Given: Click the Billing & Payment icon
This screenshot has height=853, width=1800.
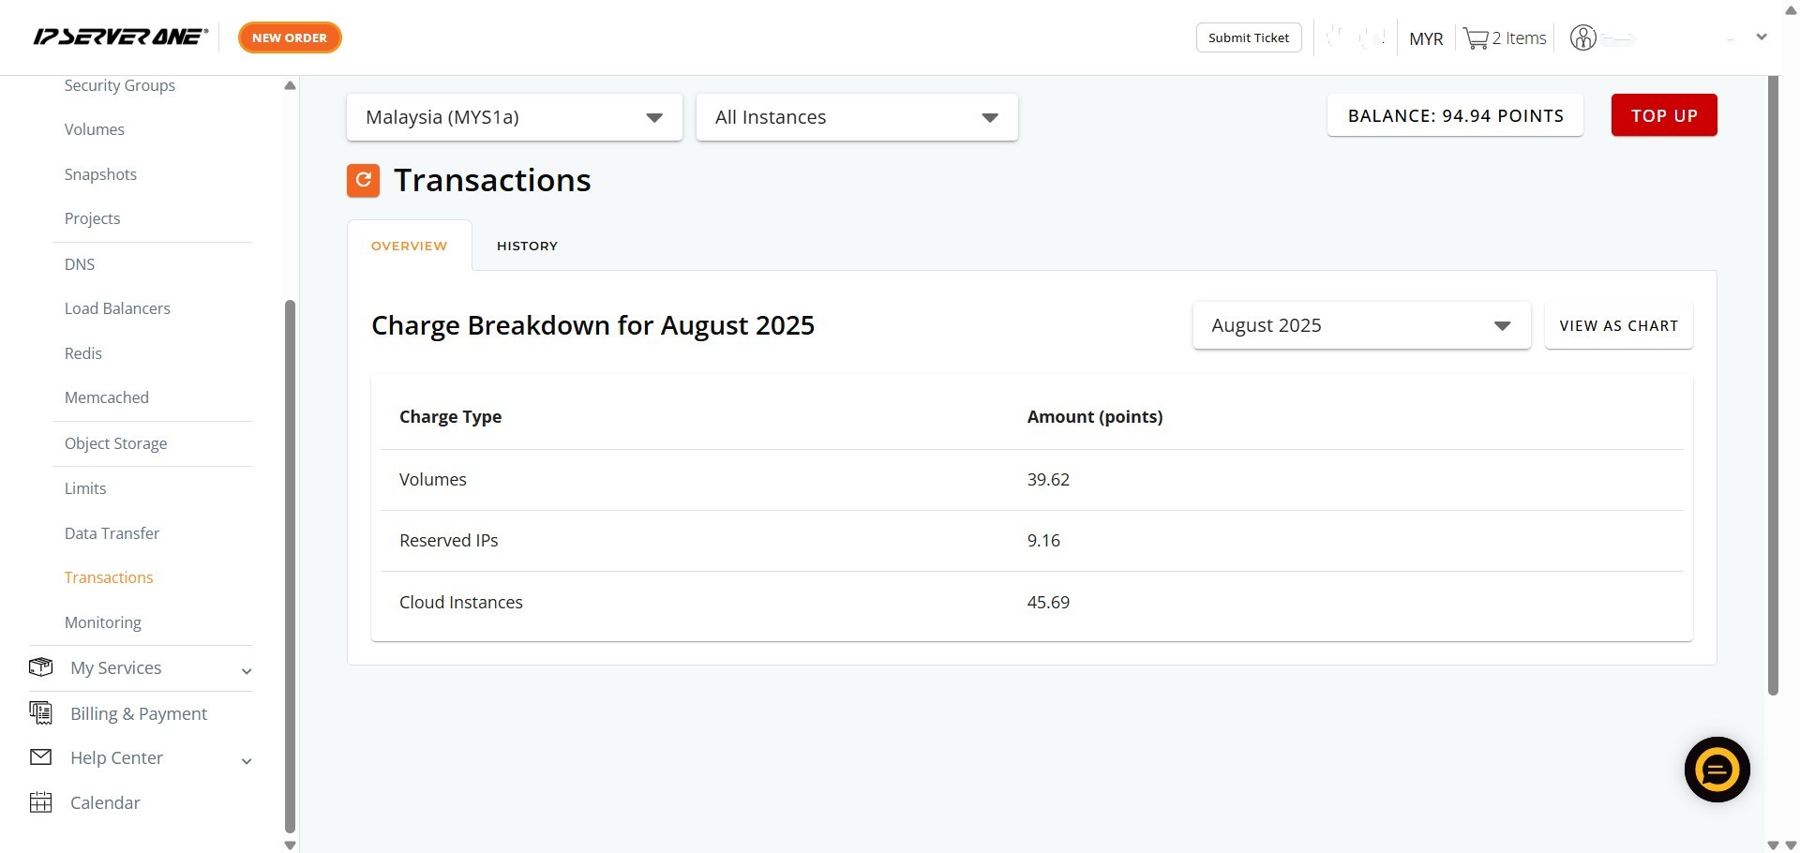Looking at the screenshot, I should [41, 713].
